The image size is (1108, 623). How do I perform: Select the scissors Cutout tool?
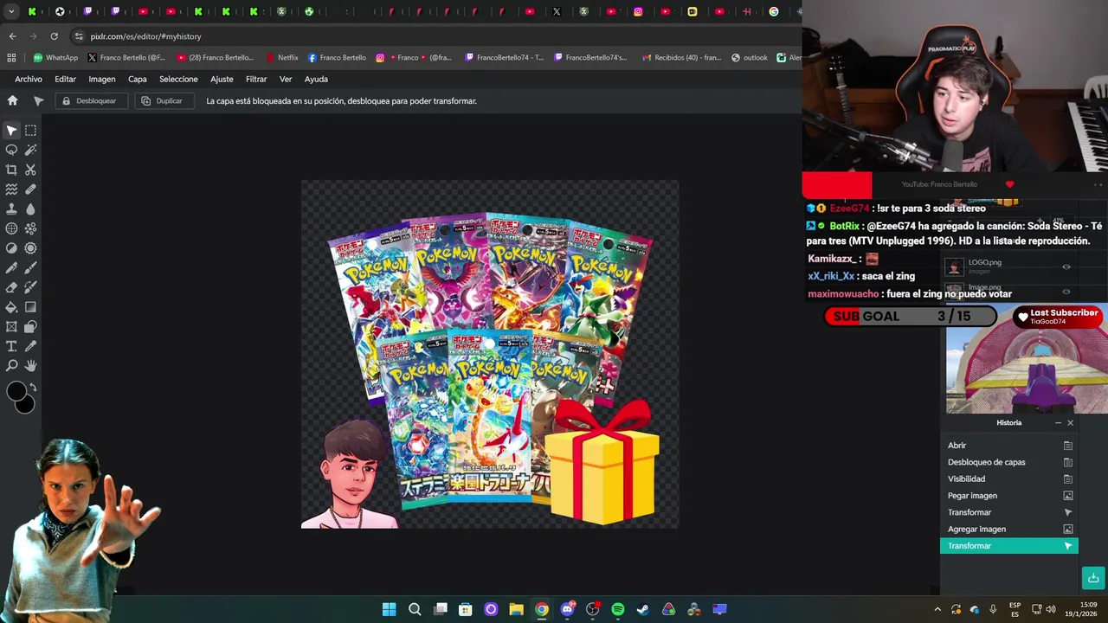(x=30, y=170)
